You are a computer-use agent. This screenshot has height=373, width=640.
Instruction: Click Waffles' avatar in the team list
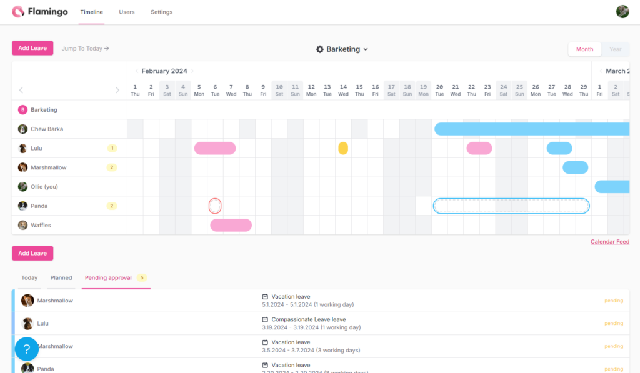[22, 226]
